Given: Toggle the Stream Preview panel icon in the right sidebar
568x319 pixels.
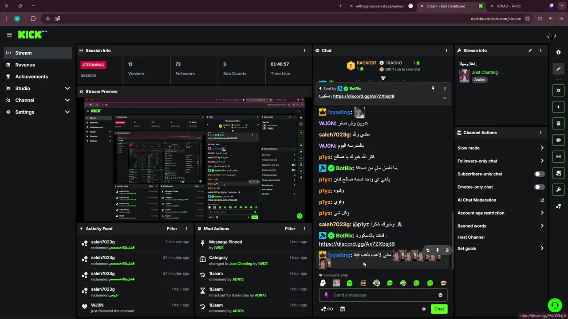Looking at the screenshot, I should click(x=558, y=90).
